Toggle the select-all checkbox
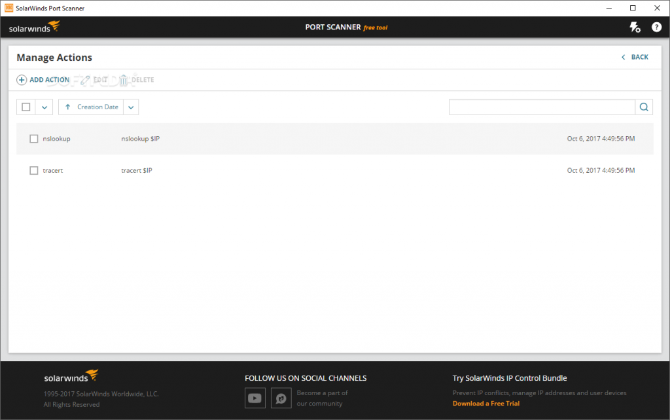 point(26,107)
